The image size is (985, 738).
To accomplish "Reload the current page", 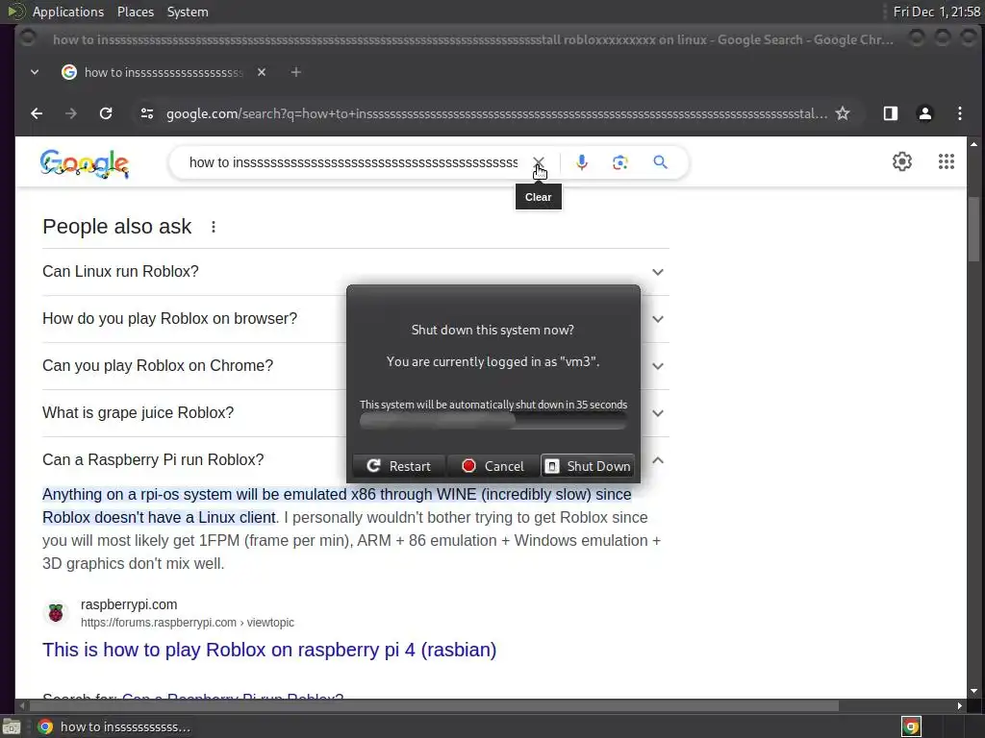I will (x=106, y=113).
